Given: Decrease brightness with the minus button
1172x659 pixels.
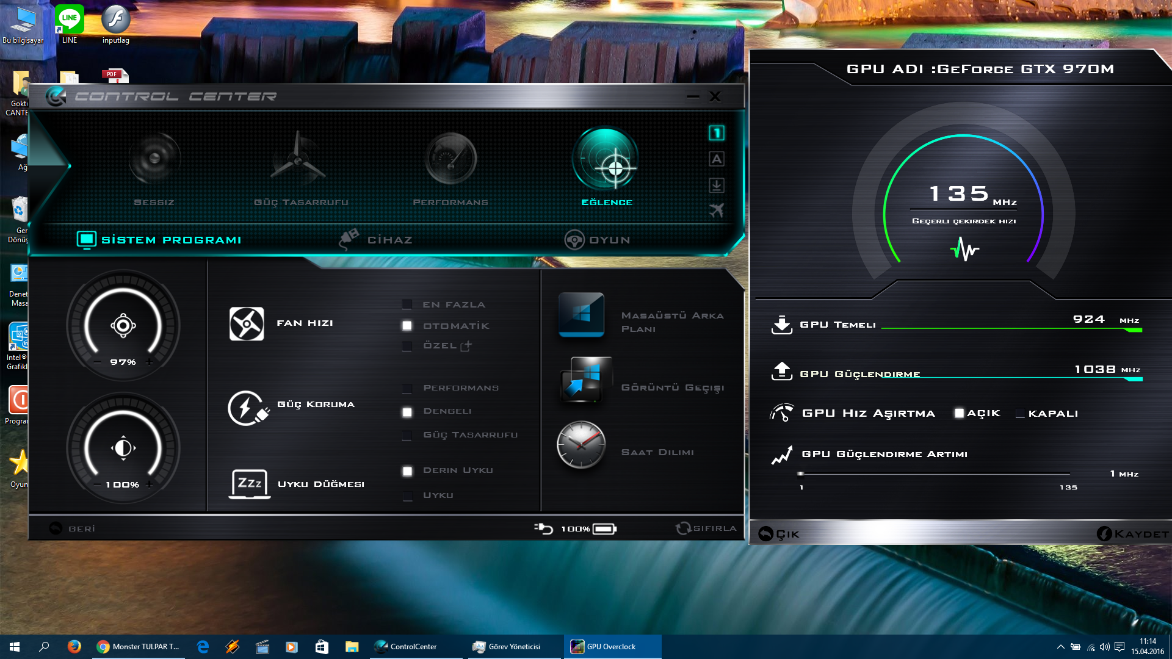Looking at the screenshot, I should 98,484.
